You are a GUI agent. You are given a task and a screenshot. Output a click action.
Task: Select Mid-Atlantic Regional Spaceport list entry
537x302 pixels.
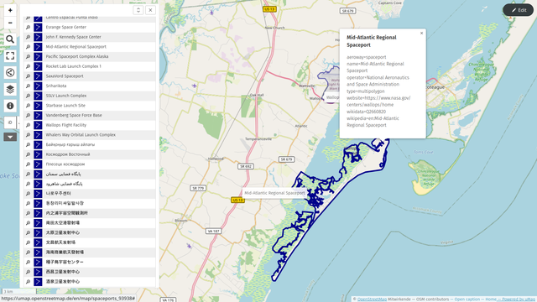pos(76,47)
